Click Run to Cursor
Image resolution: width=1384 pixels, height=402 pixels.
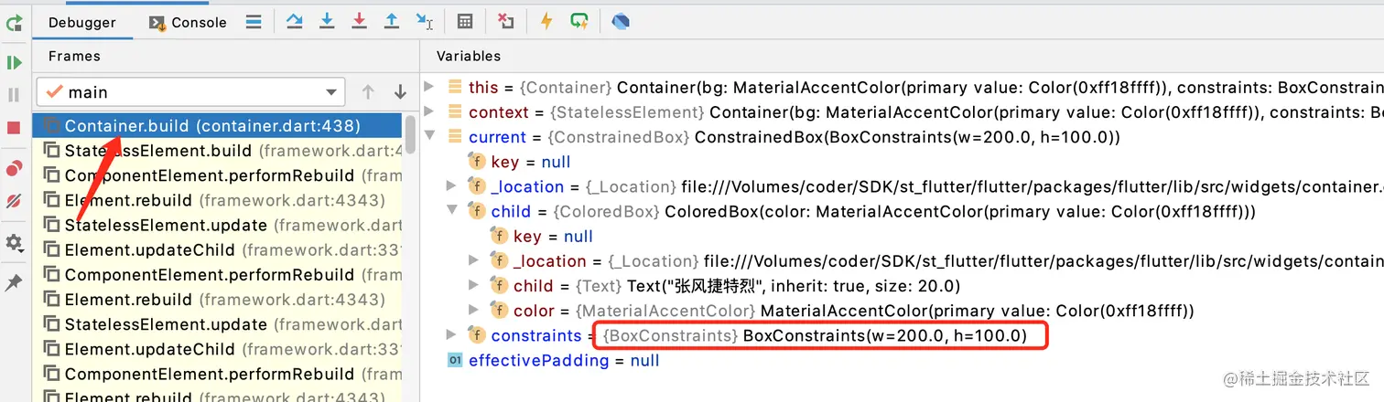click(x=424, y=21)
